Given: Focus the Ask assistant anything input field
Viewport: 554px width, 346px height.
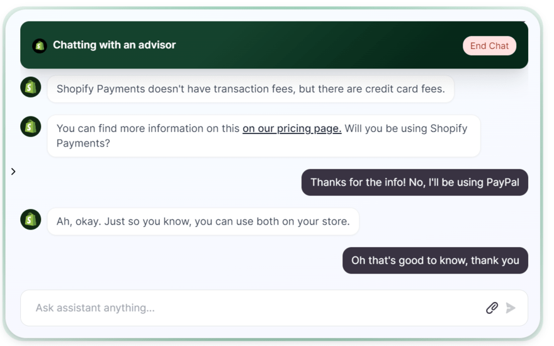Looking at the screenshot, I should click(274, 308).
